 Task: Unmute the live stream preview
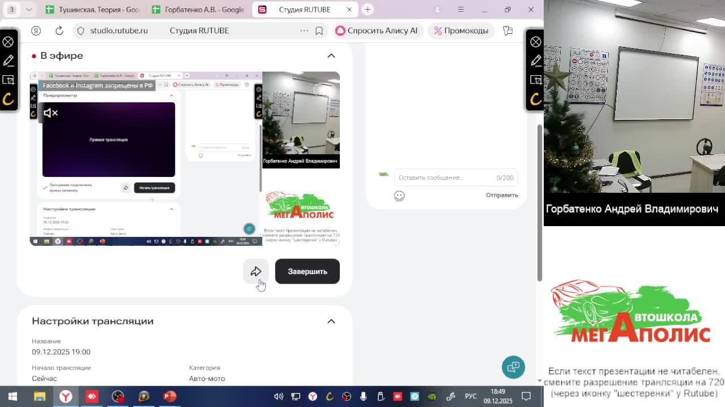pos(51,113)
